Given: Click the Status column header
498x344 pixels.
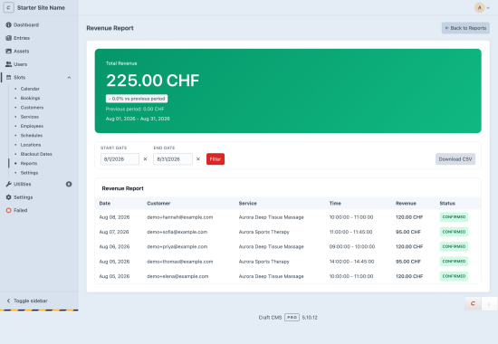Looking at the screenshot, I should tap(447, 204).
